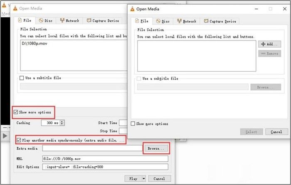The height and width of the screenshot is (185, 291).
Task: Select File tab in back Open Media dialog
Action: tap(25, 20)
